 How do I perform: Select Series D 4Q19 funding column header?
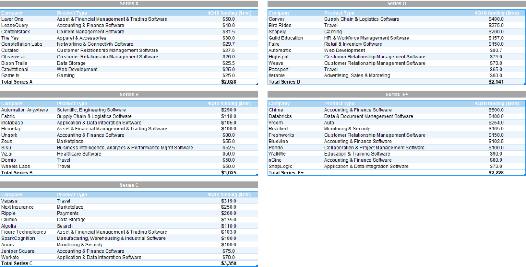[x=497, y=13]
